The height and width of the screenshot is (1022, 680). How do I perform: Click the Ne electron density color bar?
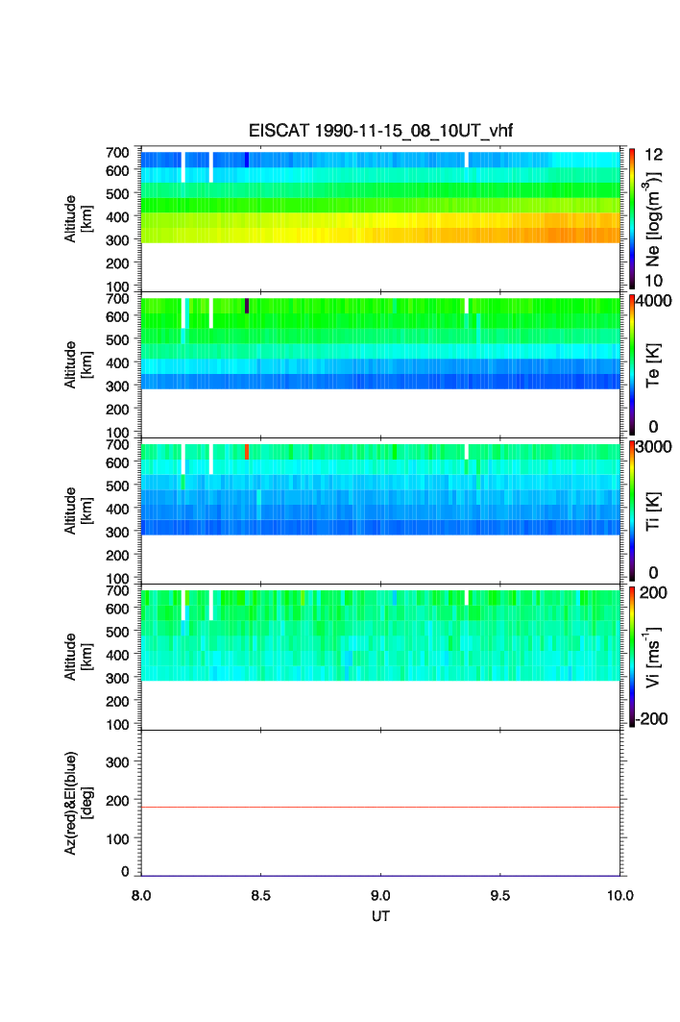point(632,219)
